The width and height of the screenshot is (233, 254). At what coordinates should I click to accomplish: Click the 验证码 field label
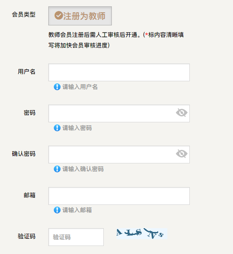[27, 236]
